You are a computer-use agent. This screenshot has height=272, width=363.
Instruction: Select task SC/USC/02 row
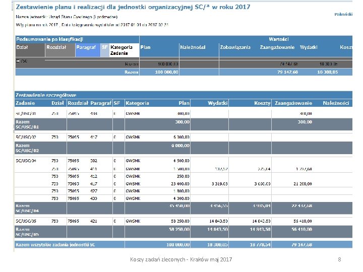pos(184,137)
